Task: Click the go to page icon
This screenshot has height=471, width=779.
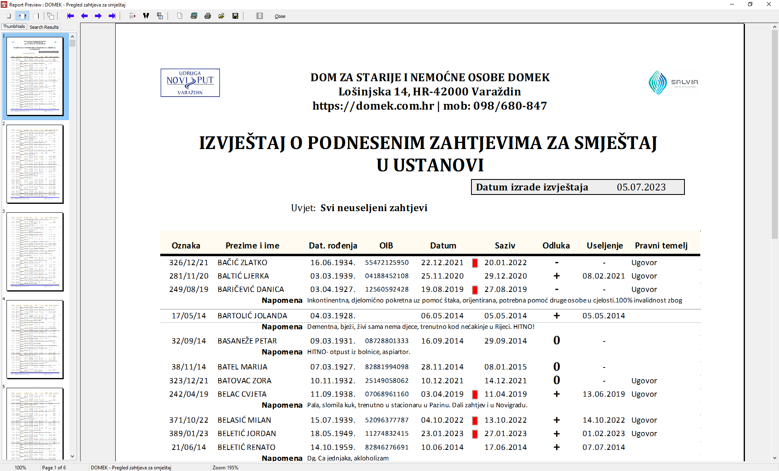Action: coord(132,16)
